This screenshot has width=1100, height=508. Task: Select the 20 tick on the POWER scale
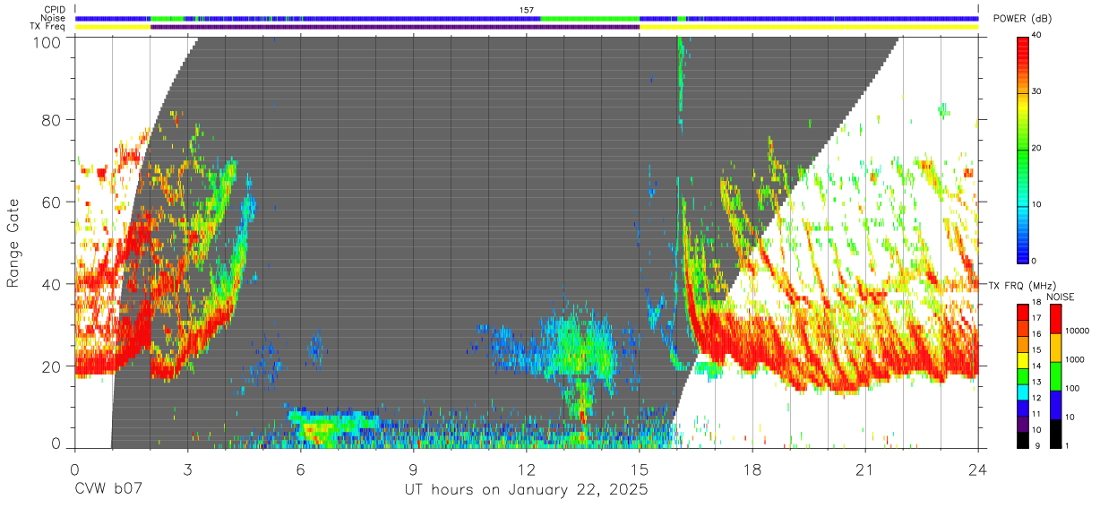(1037, 149)
